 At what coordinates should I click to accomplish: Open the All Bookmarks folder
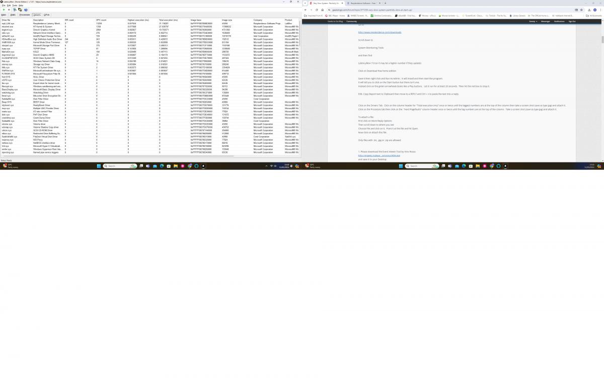coord(595,16)
